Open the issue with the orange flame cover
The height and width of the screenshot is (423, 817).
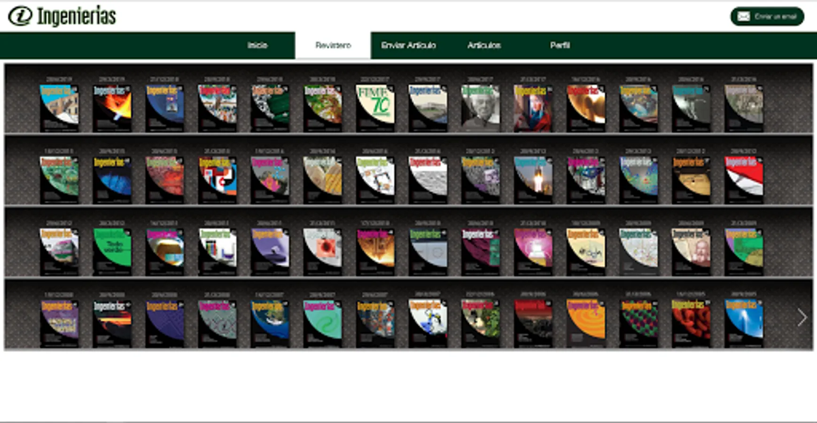112,108
